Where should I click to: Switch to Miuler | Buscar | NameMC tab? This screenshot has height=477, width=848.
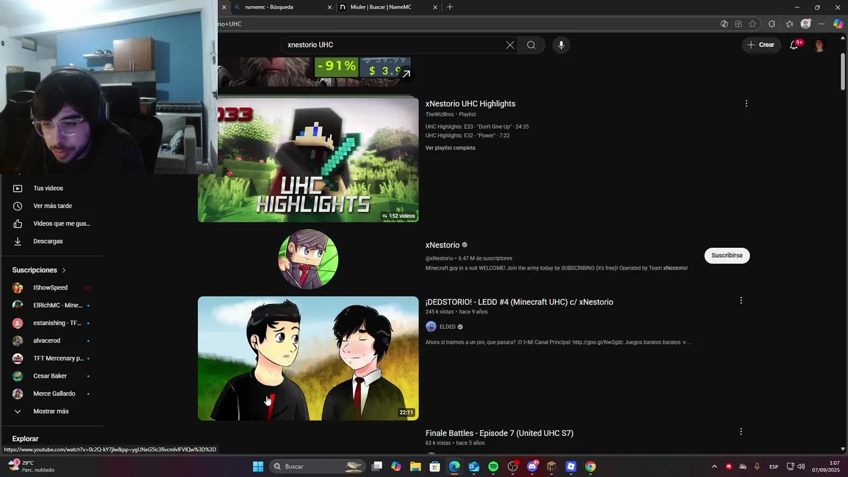click(381, 7)
